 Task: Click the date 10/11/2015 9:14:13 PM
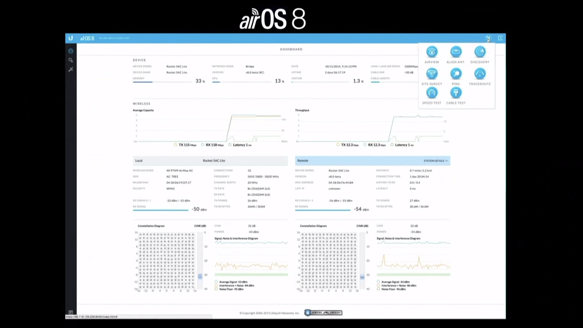click(341, 67)
